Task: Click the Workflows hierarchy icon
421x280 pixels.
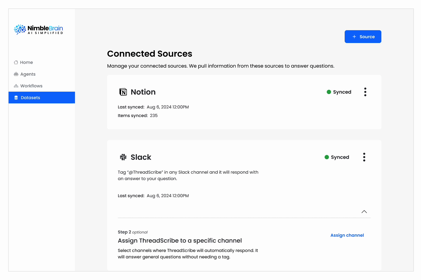Action: [16, 86]
